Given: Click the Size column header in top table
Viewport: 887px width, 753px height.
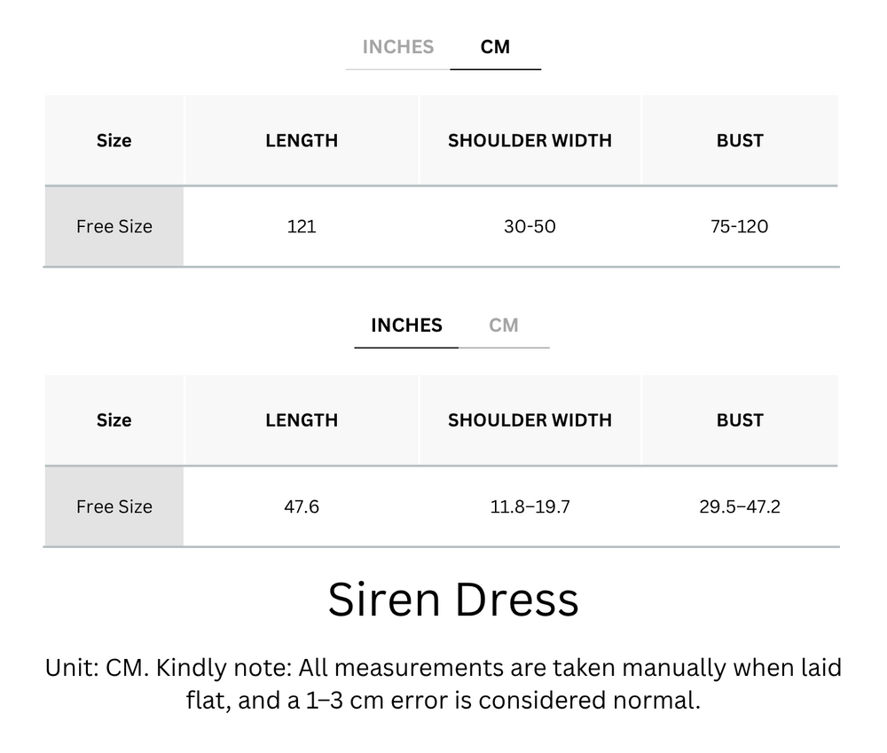Looking at the screenshot, I should click(x=114, y=140).
